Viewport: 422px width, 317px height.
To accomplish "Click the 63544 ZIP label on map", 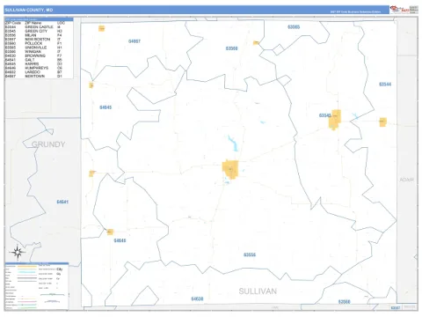I will tap(385, 85).
